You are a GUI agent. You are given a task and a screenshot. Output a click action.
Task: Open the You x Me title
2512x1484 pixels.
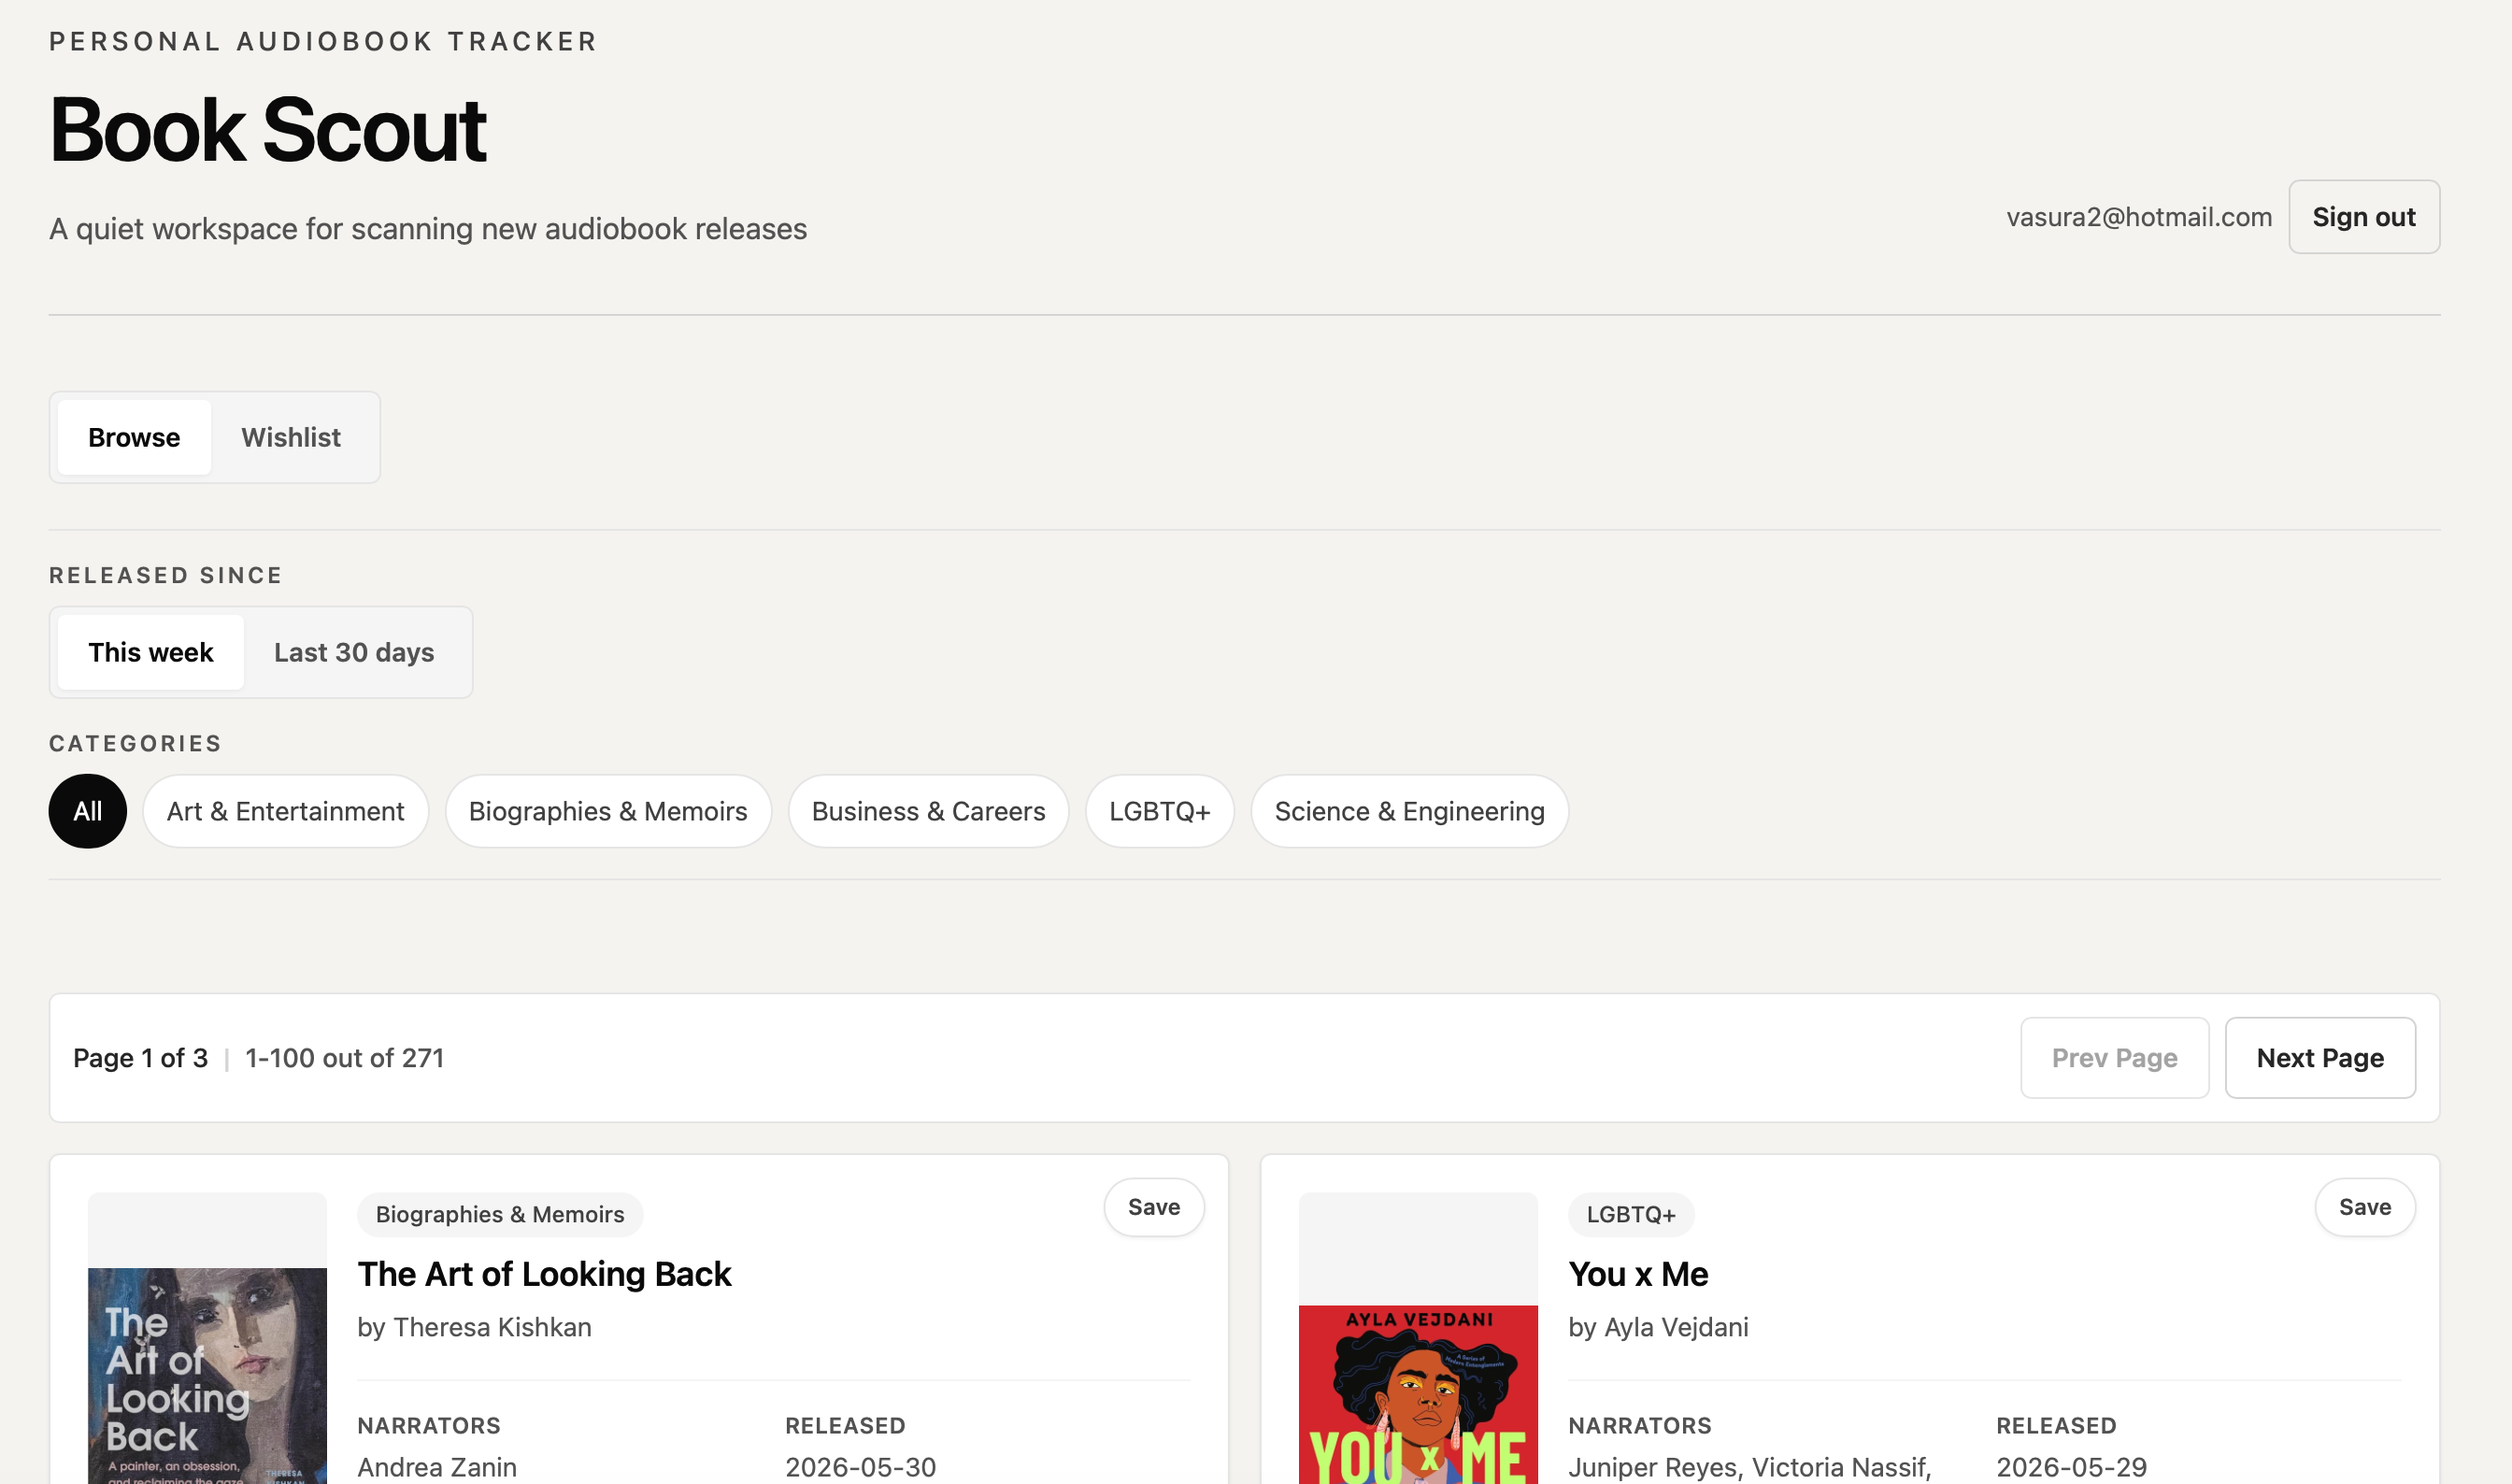[x=1638, y=1274]
